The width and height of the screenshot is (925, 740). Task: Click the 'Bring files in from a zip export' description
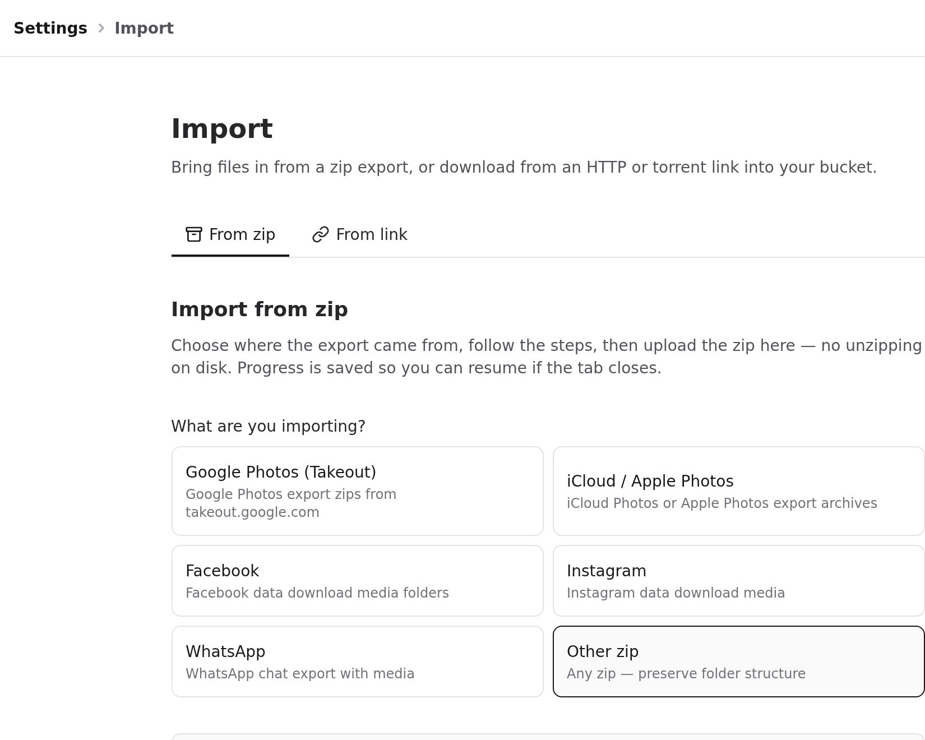point(524,167)
